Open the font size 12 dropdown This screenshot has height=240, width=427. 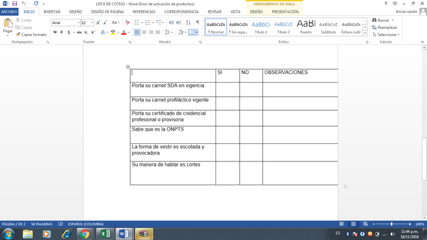tap(92, 23)
